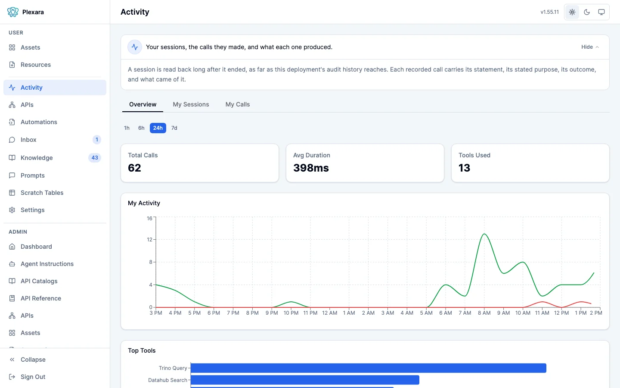Open API Reference icon
The width and height of the screenshot is (620, 388).
coord(12,298)
